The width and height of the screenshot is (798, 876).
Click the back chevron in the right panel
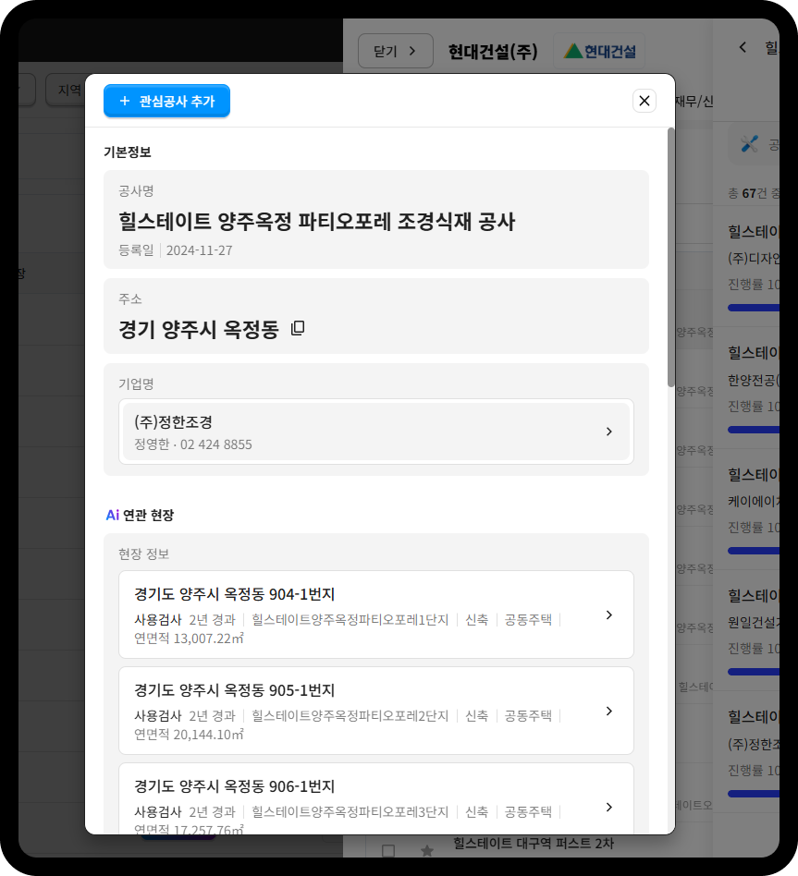point(743,47)
